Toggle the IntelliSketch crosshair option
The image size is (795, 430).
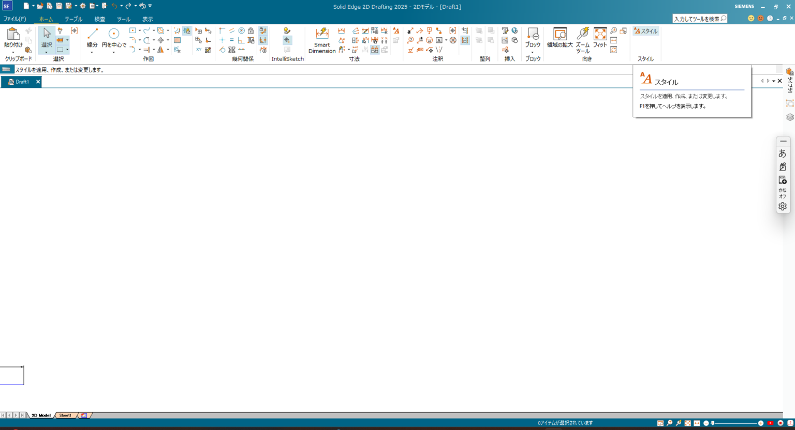[x=287, y=40]
